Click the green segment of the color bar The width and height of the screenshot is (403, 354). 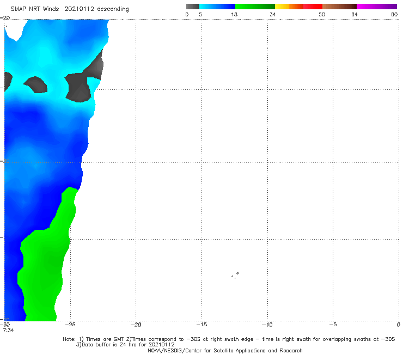255,7
